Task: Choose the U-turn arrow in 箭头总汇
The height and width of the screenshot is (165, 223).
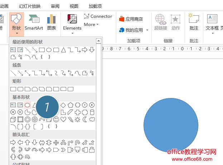Action: 78,143
